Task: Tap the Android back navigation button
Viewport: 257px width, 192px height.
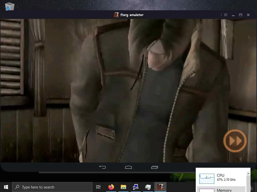Action: [x=102, y=167]
